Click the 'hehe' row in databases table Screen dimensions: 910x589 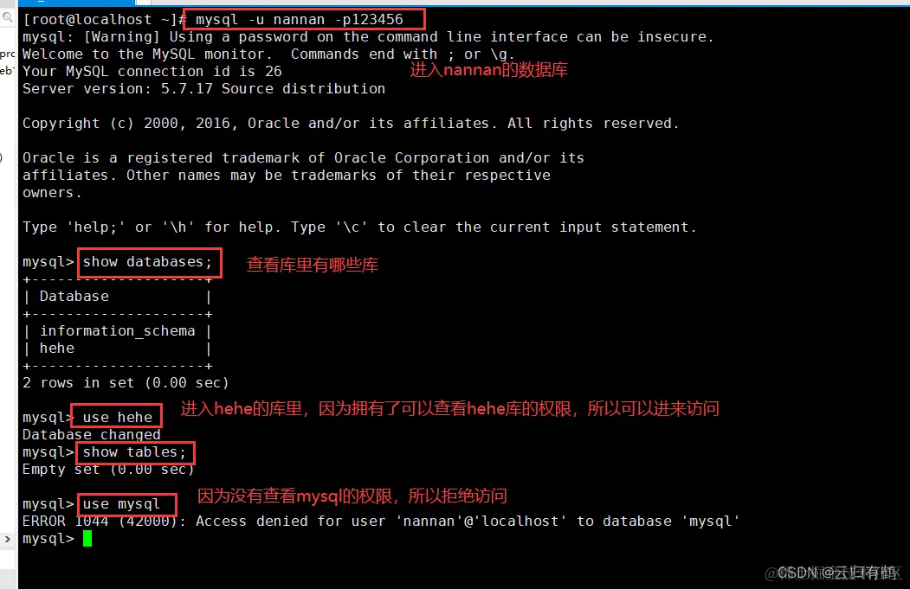(x=57, y=349)
